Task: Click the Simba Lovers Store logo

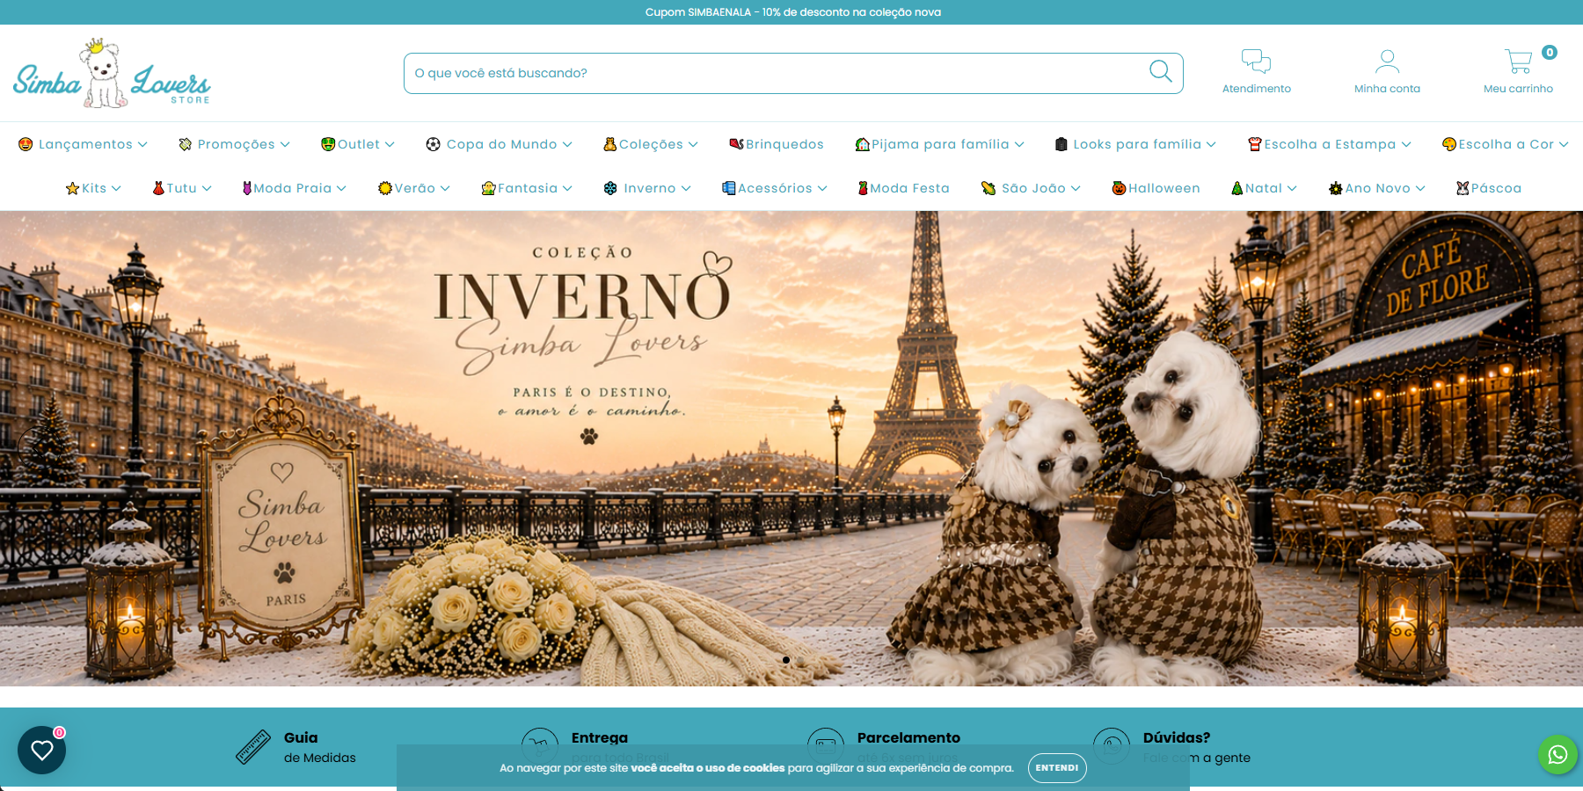Action: coord(112,74)
